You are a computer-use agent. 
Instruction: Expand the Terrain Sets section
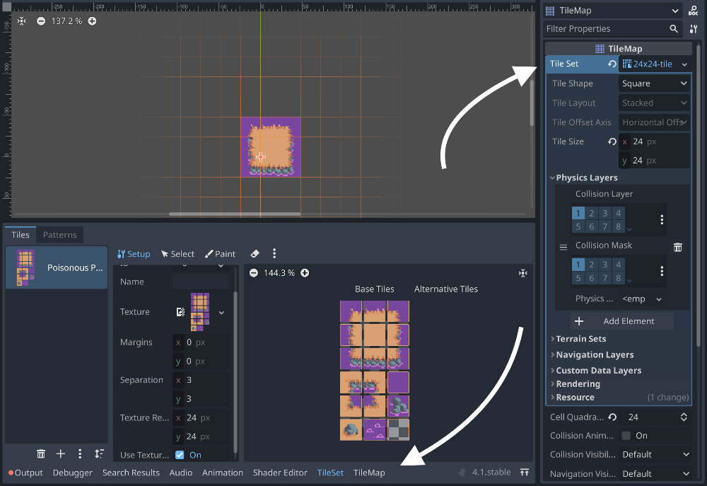pos(580,339)
